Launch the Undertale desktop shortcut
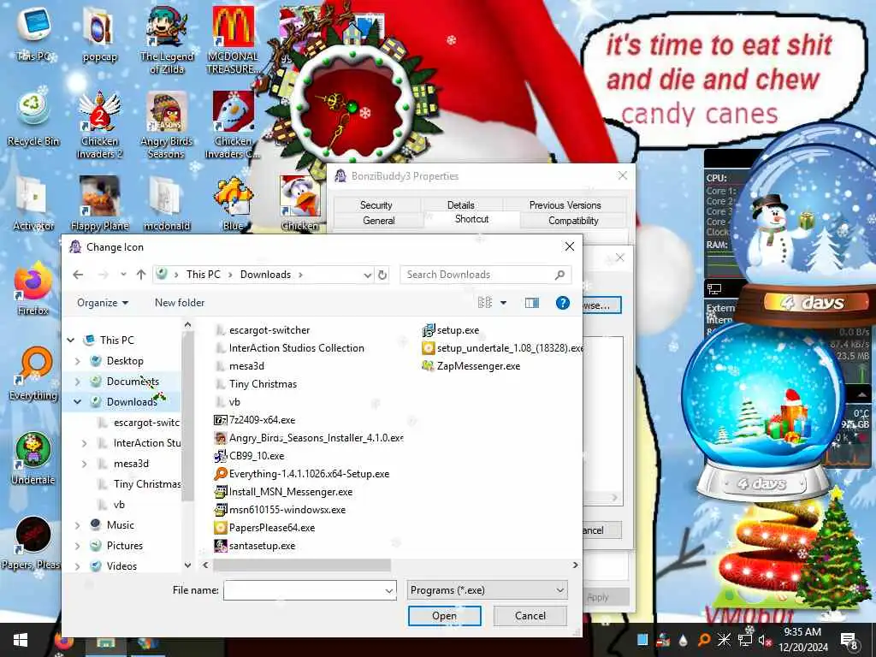This screenshot has height=657, width=876. coord(33,459)
